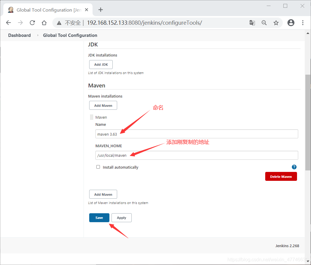This screenshot has width=311, height=265.
Task: Click 'List of Maven installations on this system'
Action: point(118,203)
